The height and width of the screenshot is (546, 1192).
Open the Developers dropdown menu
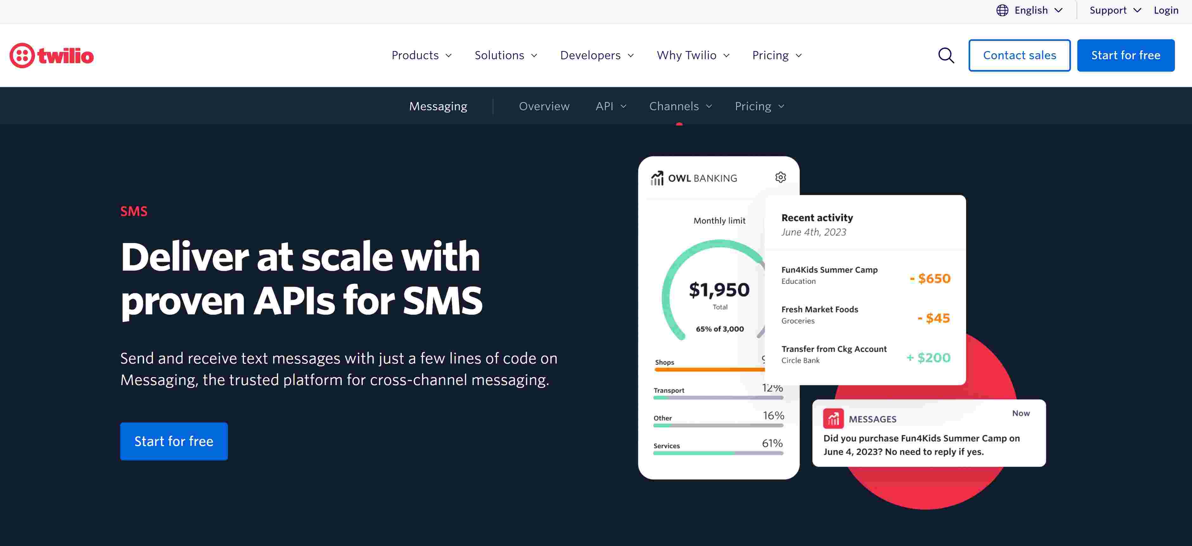coord(597,55)
